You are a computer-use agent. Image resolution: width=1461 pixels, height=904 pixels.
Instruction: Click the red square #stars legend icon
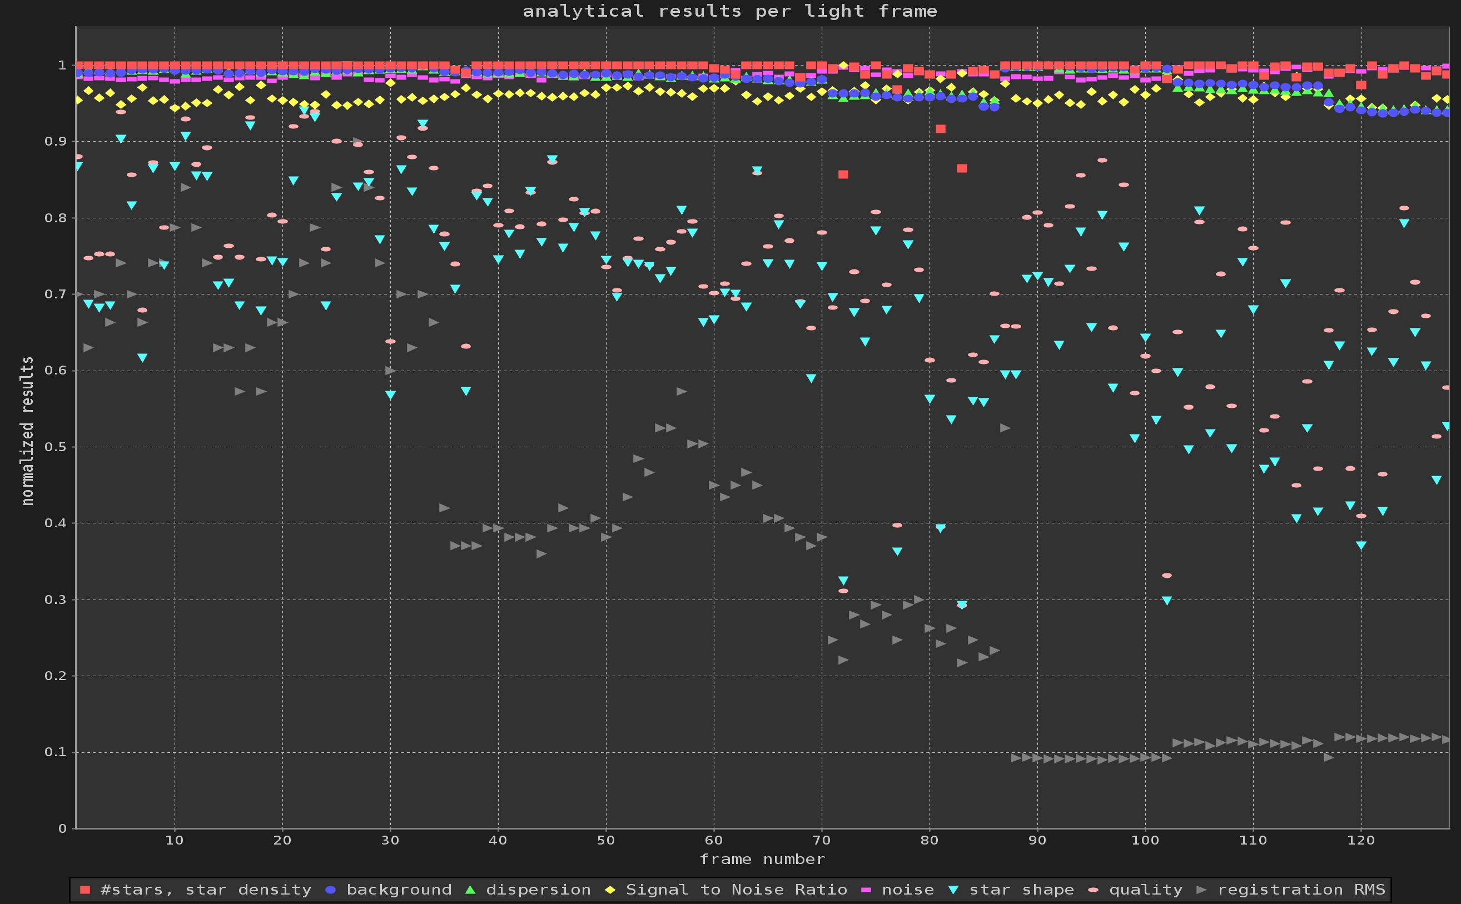pos(85,890)
